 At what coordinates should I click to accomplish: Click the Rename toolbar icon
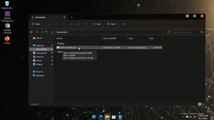pyautogui.click(x=71, y=24)
